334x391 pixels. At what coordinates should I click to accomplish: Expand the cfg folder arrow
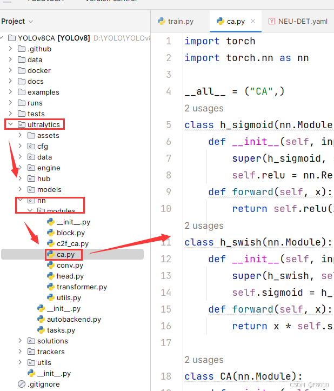[x=20, y=146]
